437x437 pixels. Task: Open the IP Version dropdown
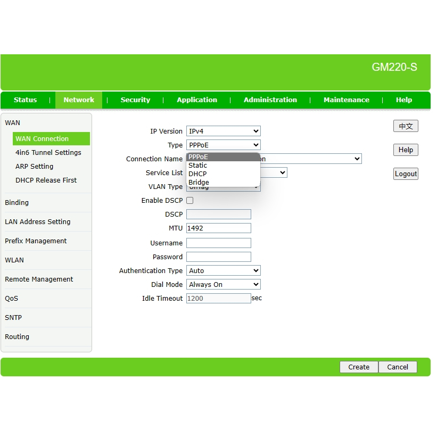tap(223, 131)
